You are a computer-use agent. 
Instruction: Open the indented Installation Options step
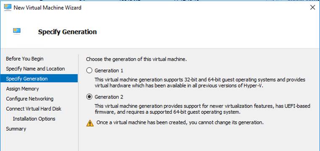click(x=34, y=119)
